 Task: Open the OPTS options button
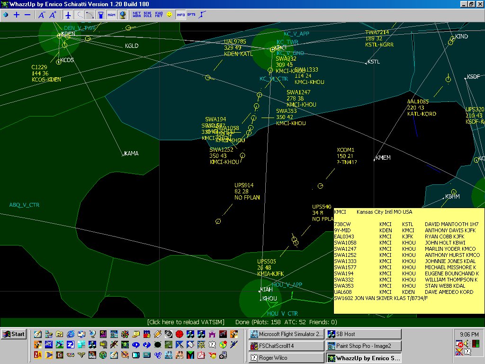point(191,15)
